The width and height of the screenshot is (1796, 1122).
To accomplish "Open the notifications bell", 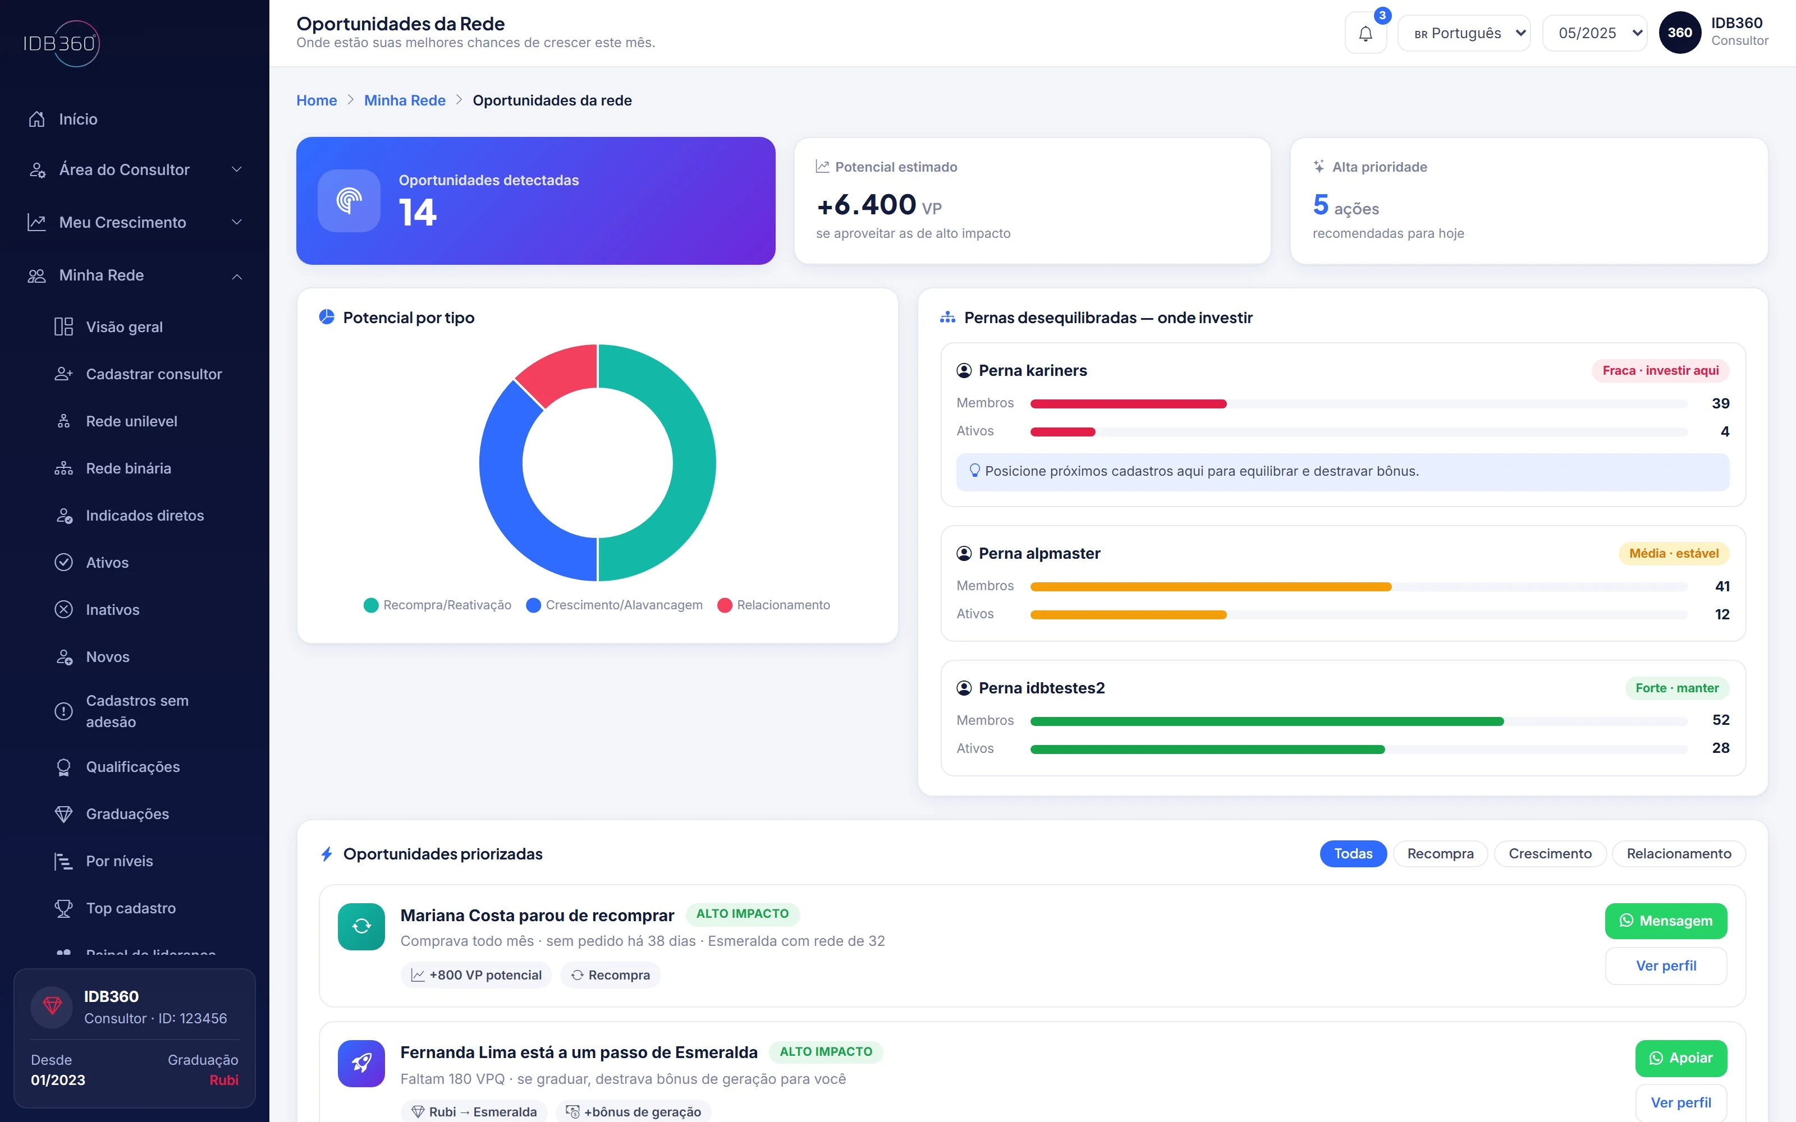I will pyautogui.click(x=1366, y=34).
